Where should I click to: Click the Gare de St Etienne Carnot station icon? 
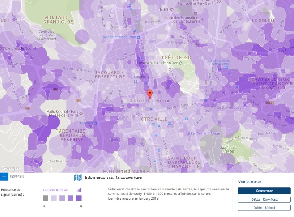click(139, 37)
